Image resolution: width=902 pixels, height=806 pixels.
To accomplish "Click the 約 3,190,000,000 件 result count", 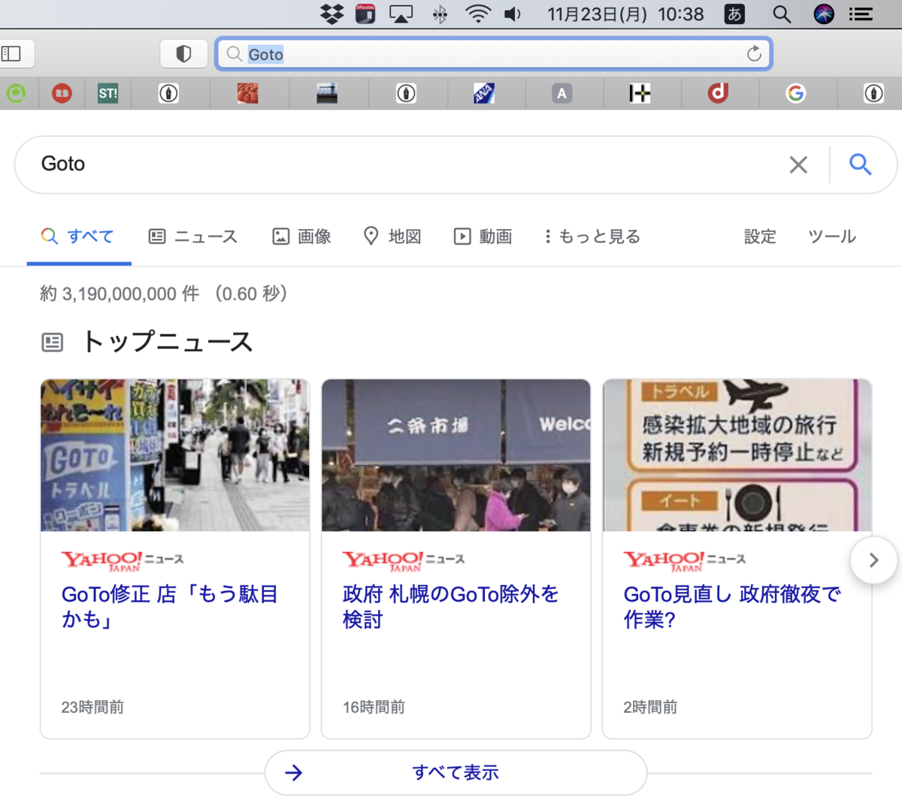I will (x=120, y=294).
